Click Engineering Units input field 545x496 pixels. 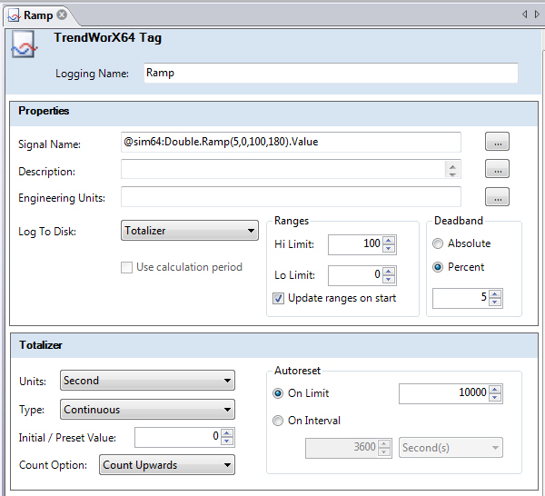point(291,196)
